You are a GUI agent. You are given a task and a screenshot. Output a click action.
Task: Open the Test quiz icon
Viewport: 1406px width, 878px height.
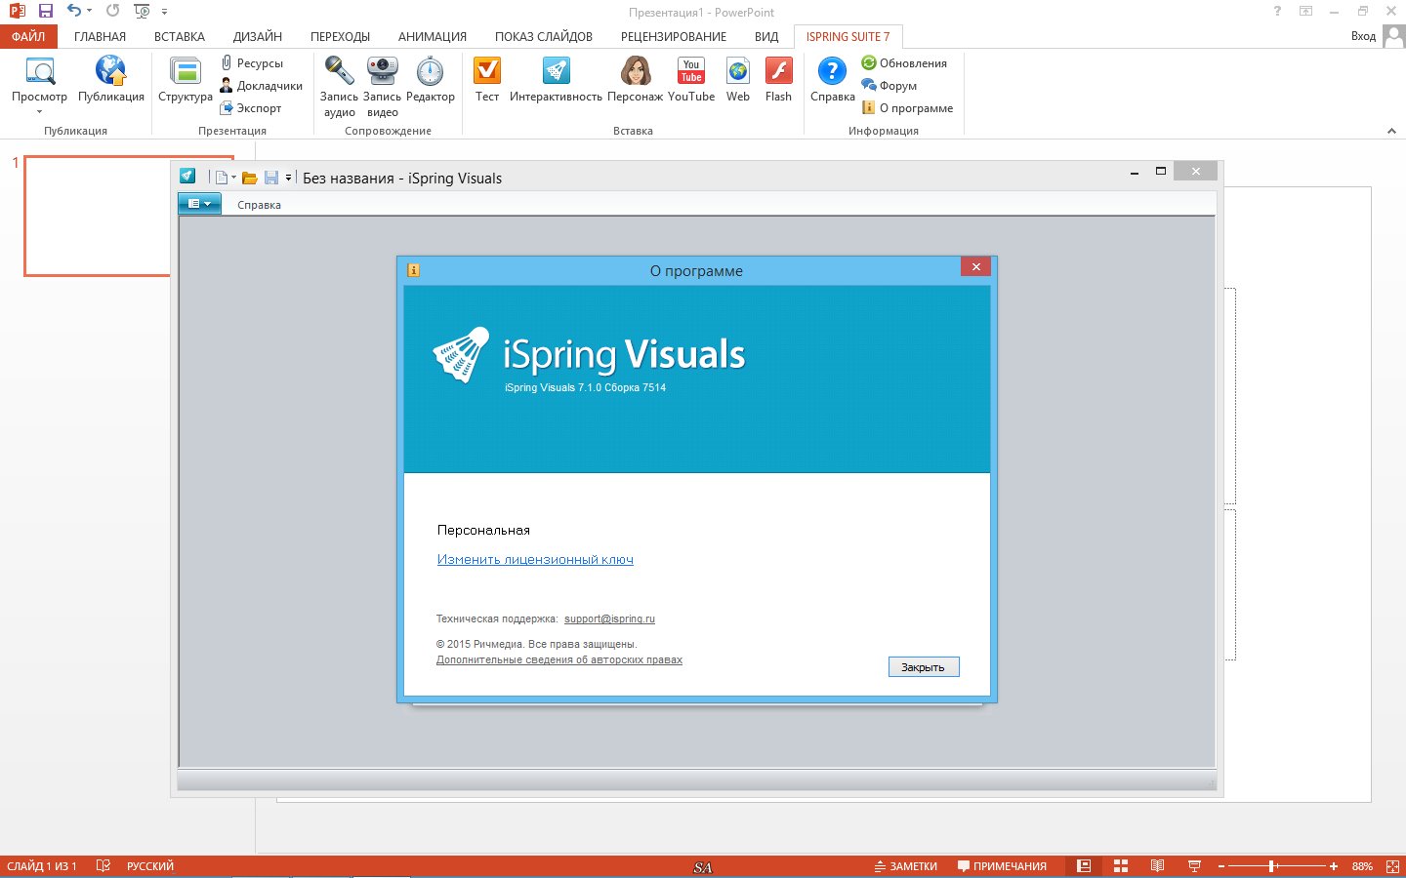[x=486, y=72]
